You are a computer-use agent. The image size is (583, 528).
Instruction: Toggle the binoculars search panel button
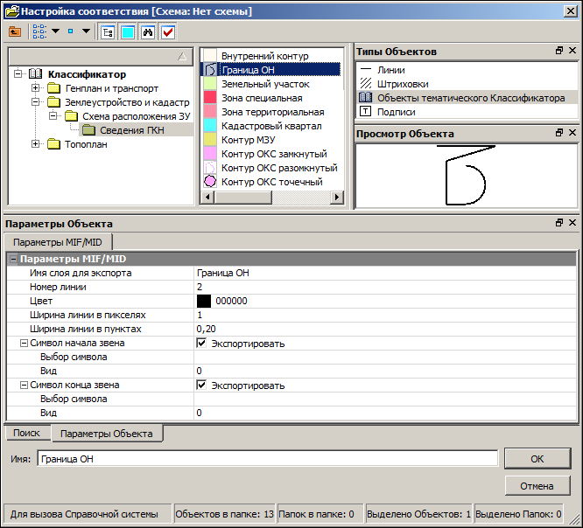[148, 32]
